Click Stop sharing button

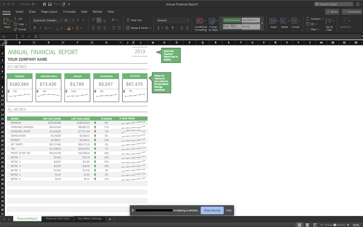coord(212,211)
